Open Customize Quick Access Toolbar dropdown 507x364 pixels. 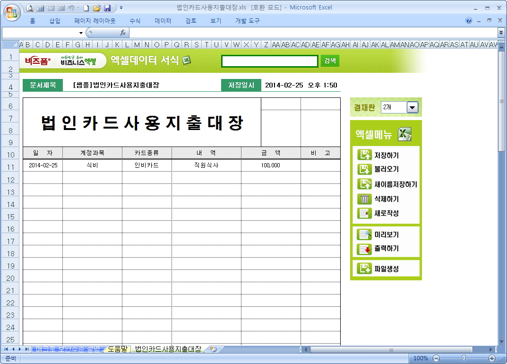point(121,8)
